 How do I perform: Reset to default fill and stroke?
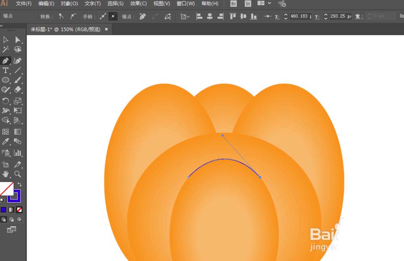point(2,200)
